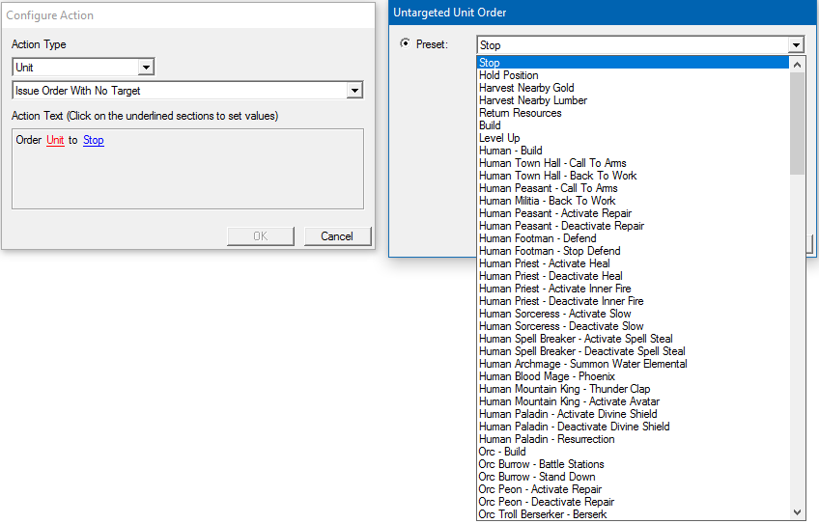
Task: Click Cancel in Configure Action
Action: coord(337,235)
